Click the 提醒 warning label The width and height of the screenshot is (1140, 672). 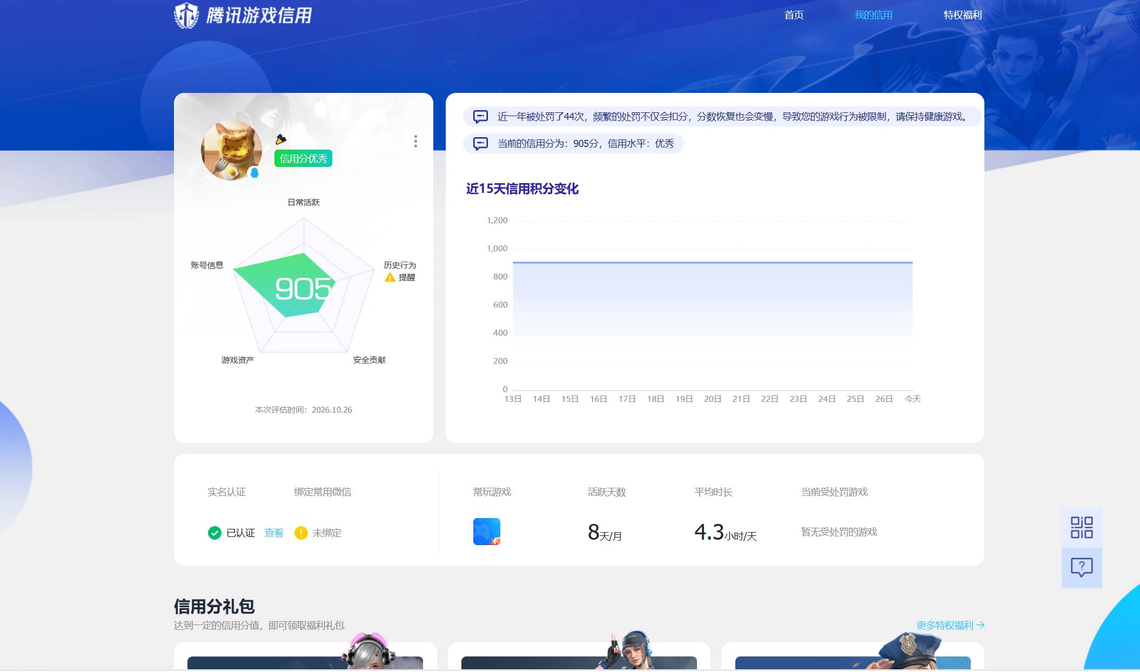[x=407, y=278]
